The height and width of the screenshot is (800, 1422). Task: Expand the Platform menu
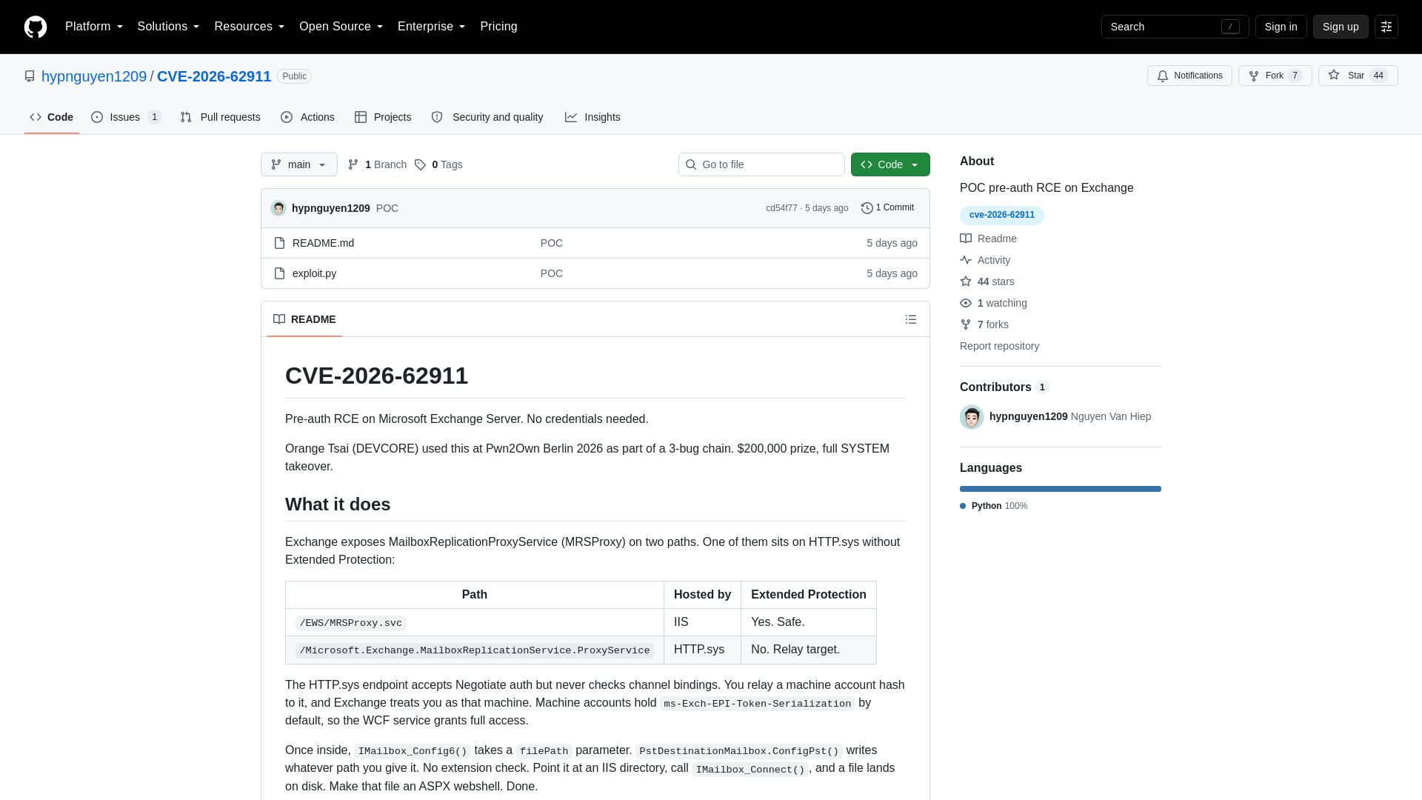(94, 27)
